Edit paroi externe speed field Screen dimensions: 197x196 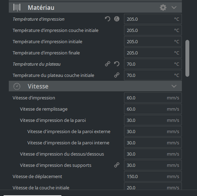[153, 131]
